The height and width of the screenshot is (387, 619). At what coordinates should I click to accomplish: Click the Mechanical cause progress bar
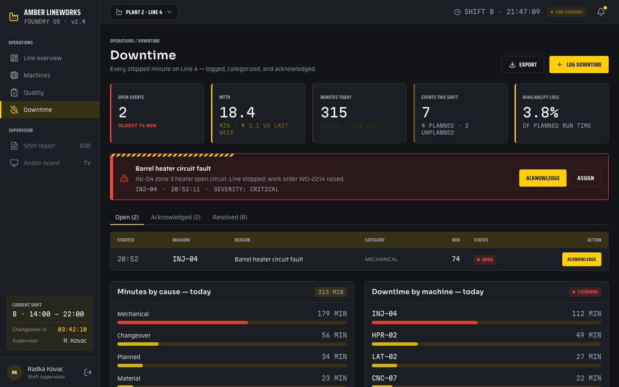point(232,322)
